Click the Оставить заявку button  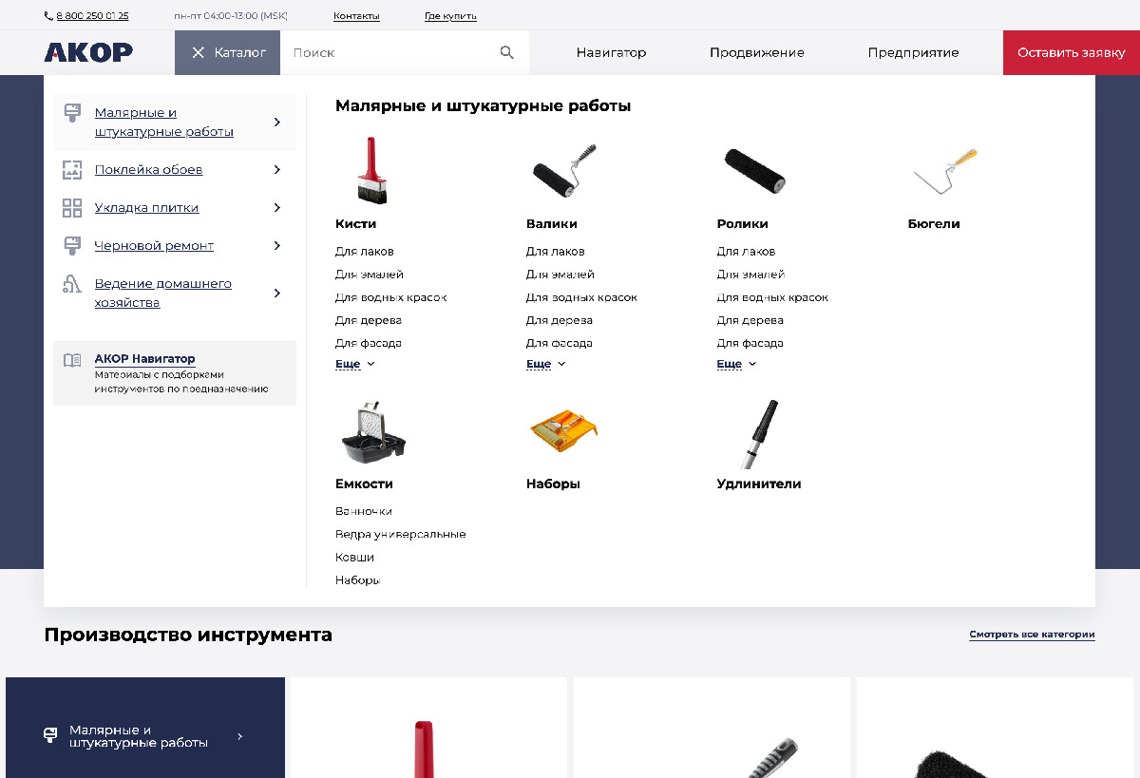click(1071, 53)
